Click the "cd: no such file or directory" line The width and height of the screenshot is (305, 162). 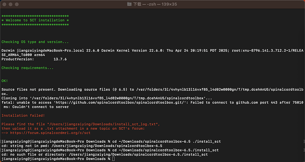pyautogui.click(x=104, y=155)
